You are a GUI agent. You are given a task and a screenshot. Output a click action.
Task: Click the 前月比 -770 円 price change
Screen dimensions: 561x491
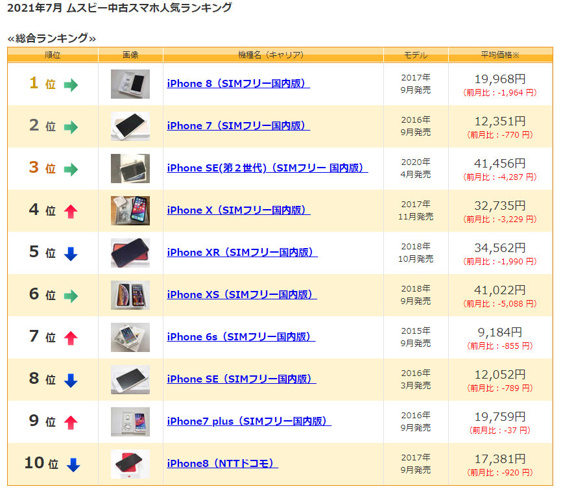point(500,135)
